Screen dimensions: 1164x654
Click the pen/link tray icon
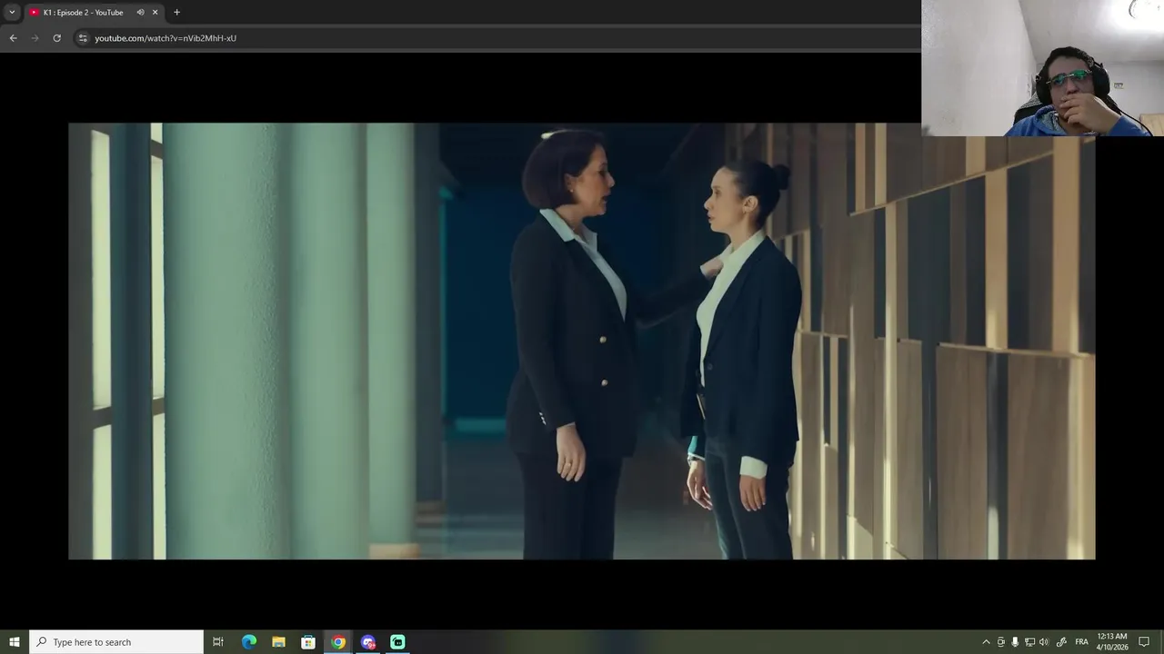click(1061, 642)
